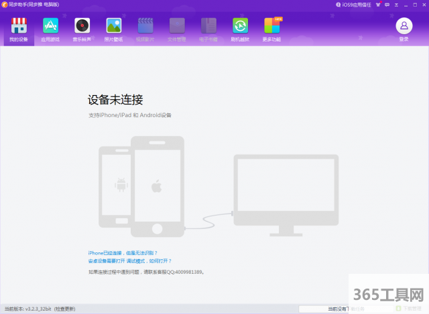Open the 文件管理 file manager icon
The height and width of the screenshot is (314, 429).
click(x=177, y=29)
